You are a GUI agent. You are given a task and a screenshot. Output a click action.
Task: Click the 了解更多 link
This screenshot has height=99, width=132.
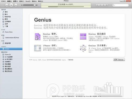click(x=70, y=60)
